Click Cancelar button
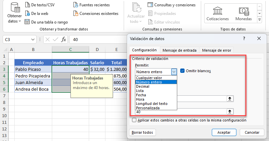The image size is (269, 141). tap(252, 132)
